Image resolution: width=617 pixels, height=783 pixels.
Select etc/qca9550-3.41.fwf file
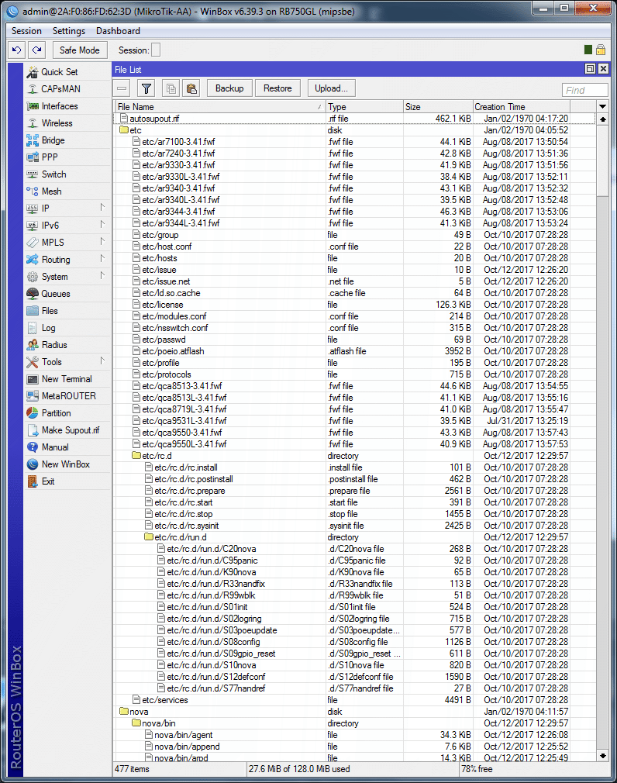[354, 433]
